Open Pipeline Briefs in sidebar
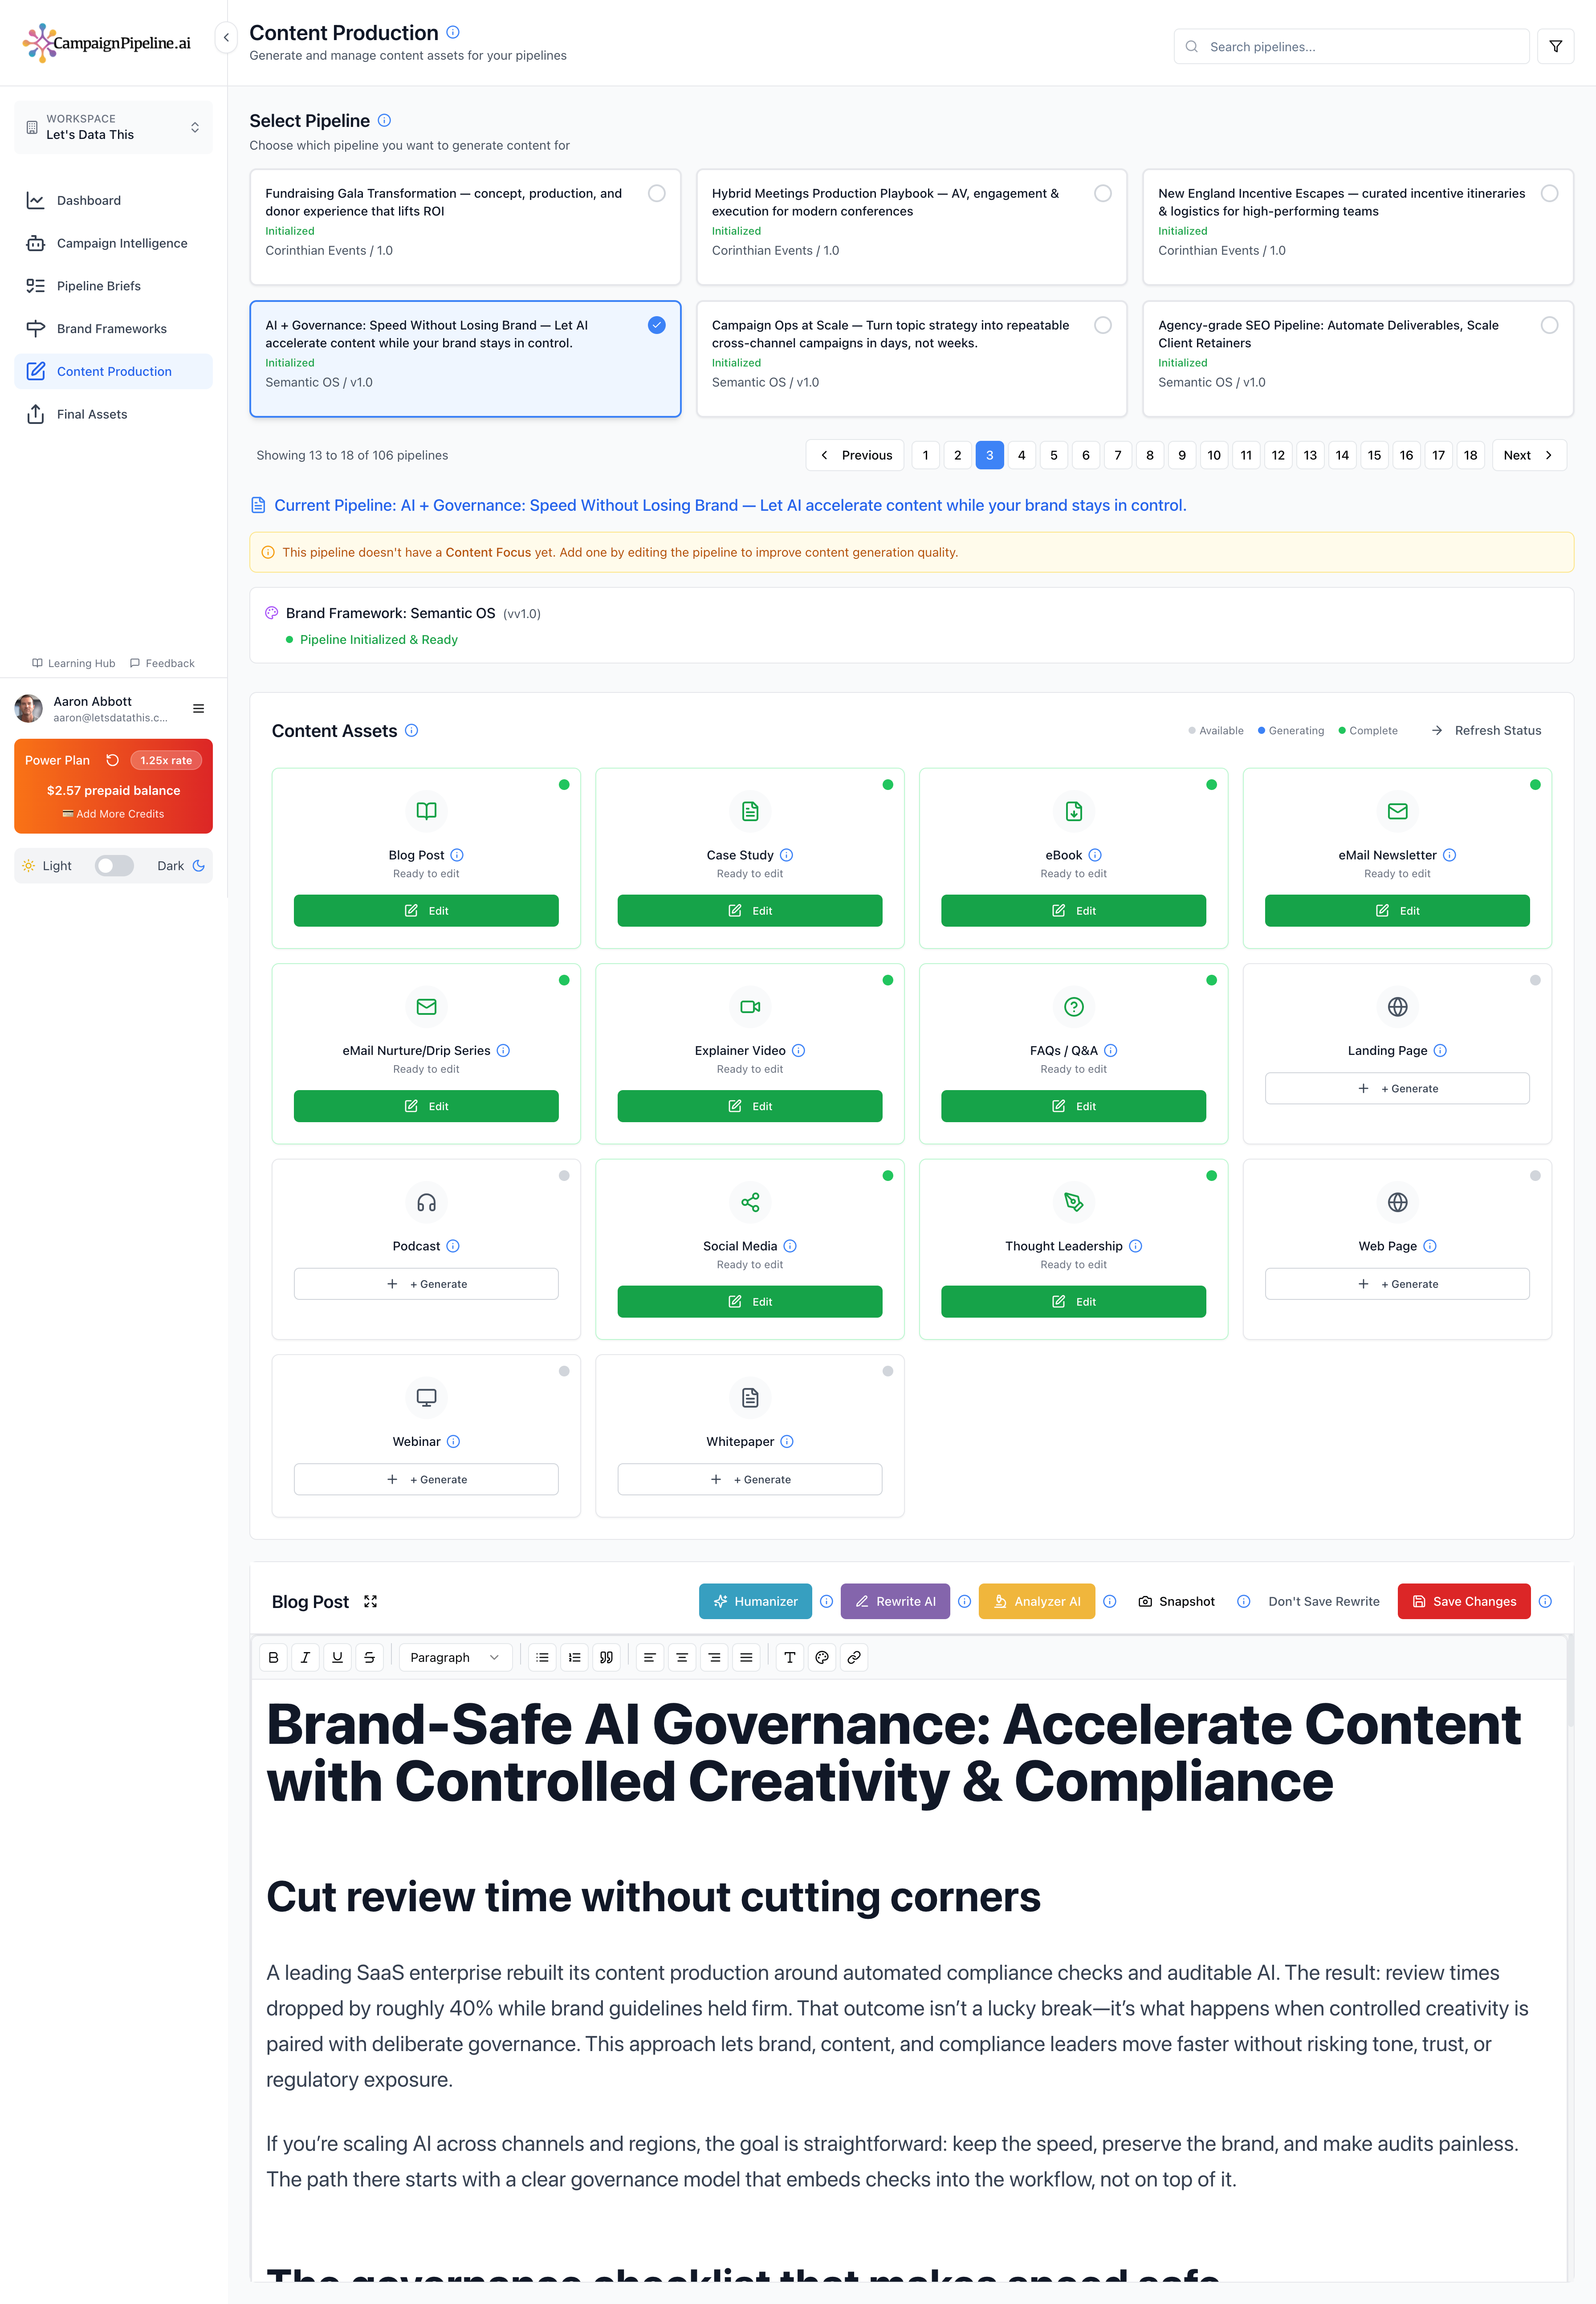Viewport: 1596px width, 2304px height. tap(113, 286)
